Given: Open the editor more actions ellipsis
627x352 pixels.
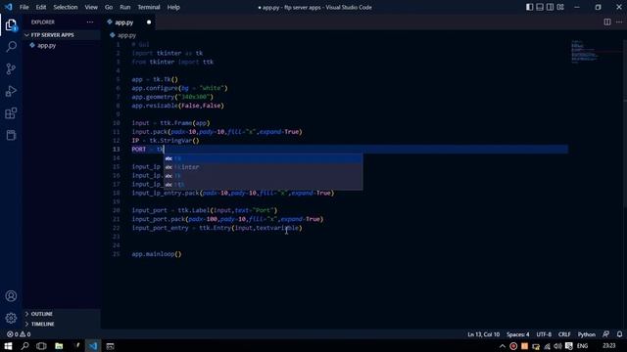Looking at the screenshot, I should tap(619, 22).
